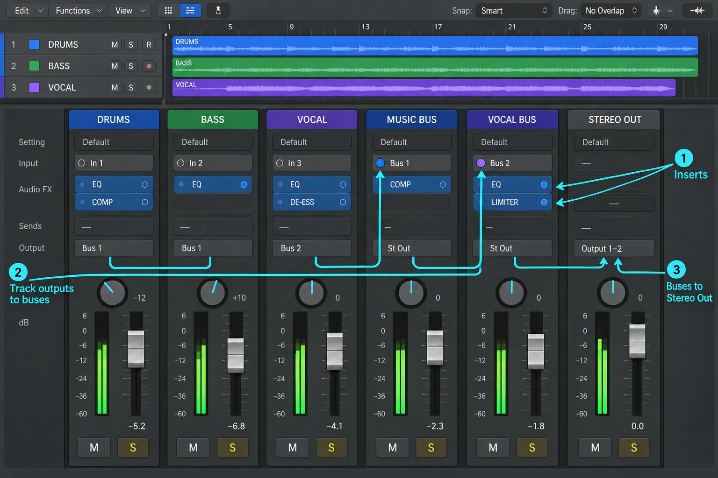Mute the DRUMS track in the track header

115,44
